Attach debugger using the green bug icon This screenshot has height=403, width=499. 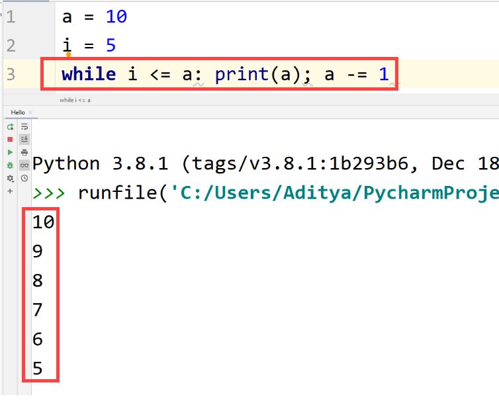tap(10, 165)
